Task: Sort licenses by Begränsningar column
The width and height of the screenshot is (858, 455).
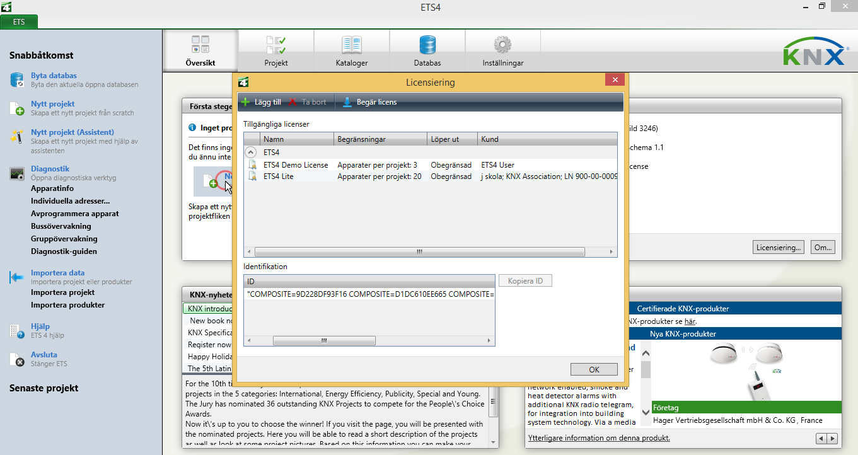Action: (381, 139)
